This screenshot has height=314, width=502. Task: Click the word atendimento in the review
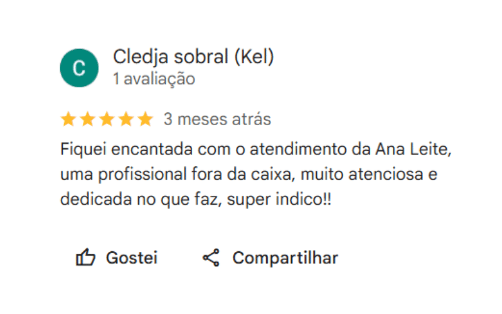[x=298, y=149]
